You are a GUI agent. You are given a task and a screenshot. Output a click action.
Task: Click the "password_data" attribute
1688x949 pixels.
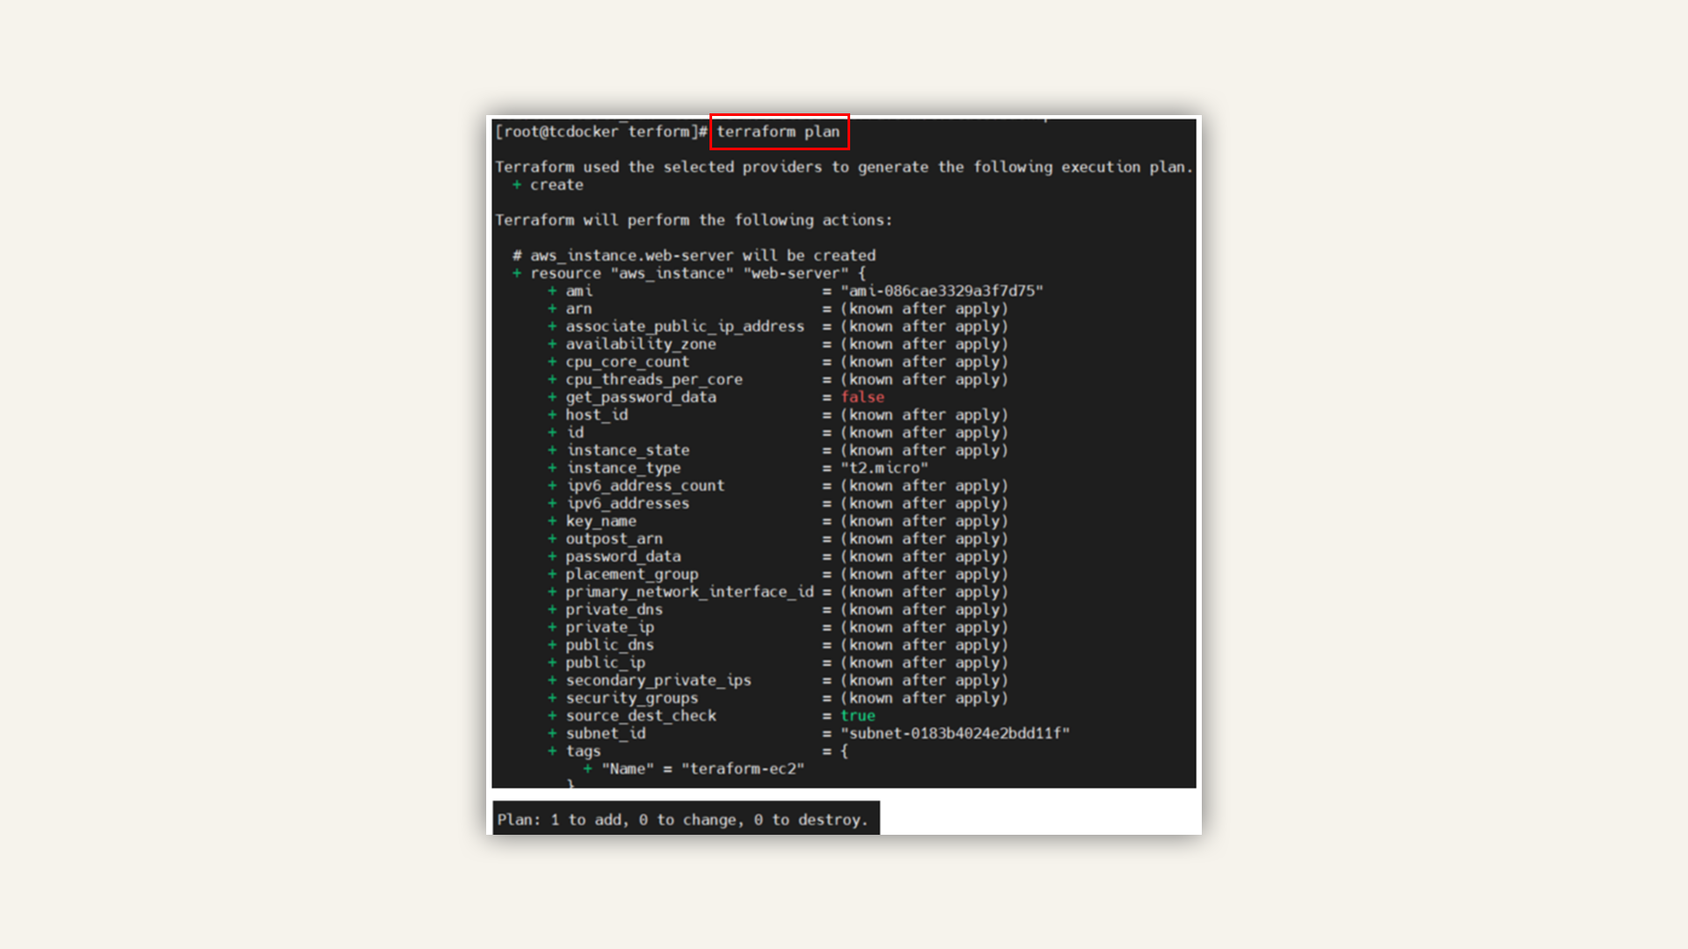pos(623,556)
